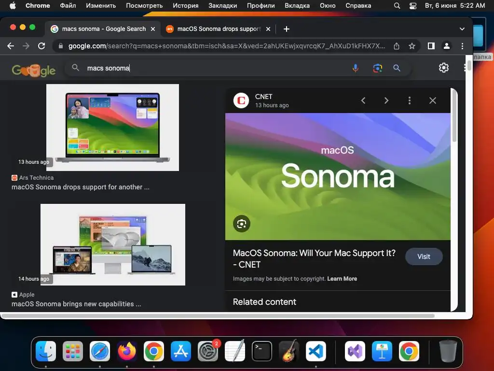Open the preview panel's more options menu
This screenshot has height=371, width=494.
(x=410, y=100)
